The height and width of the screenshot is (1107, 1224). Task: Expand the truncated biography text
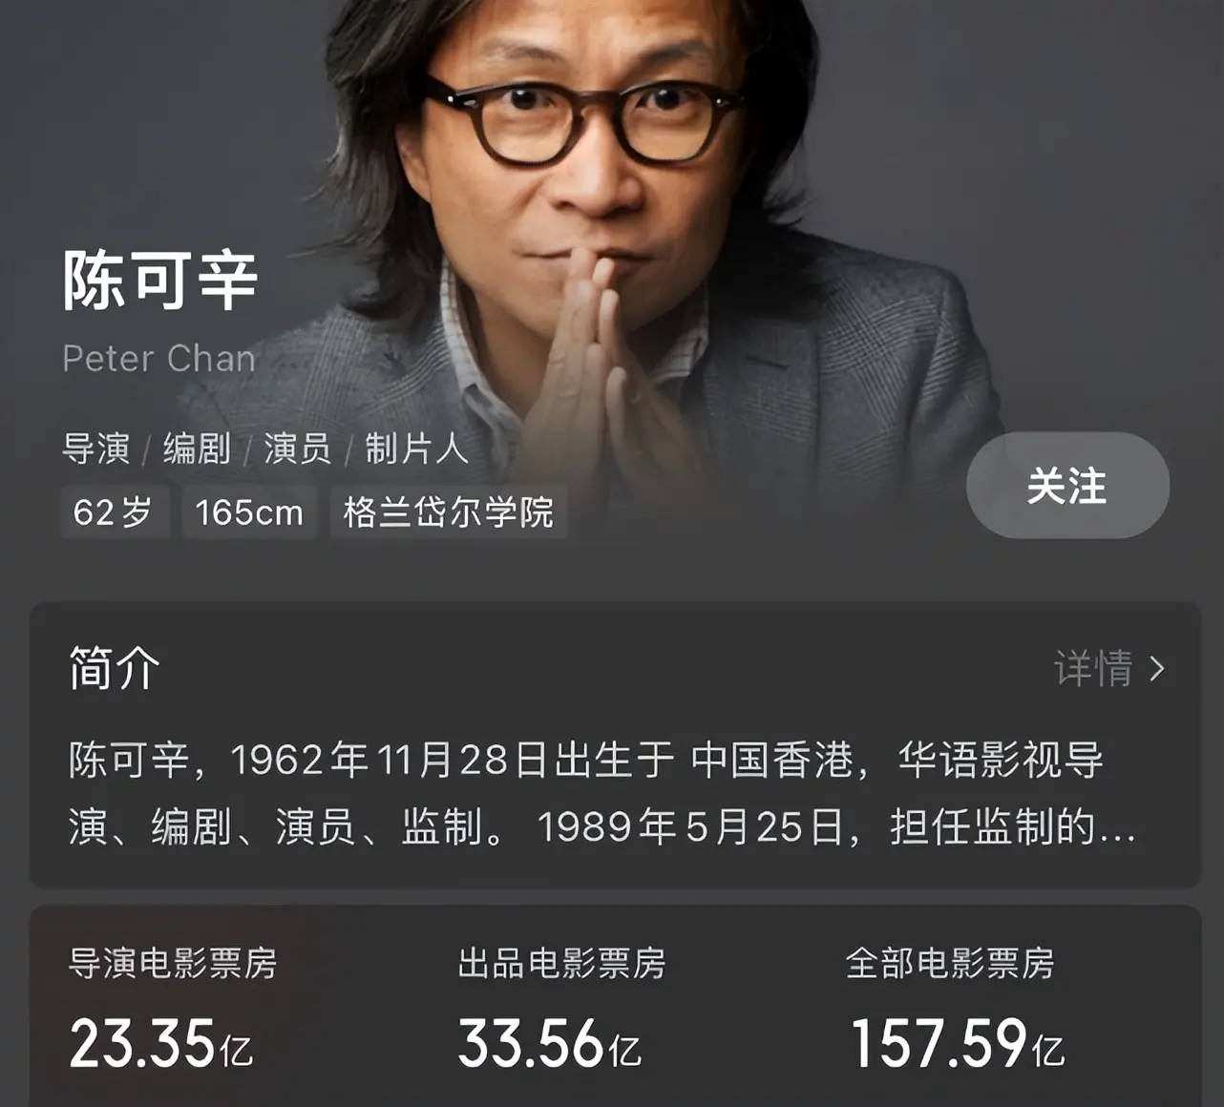tap(601, 794)
